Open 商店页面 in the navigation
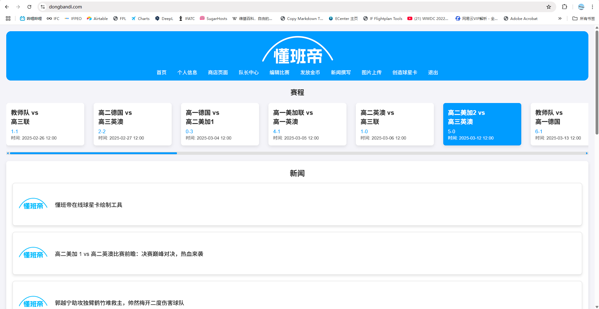The width and height of the screenshot is (599, 309). 218,72
